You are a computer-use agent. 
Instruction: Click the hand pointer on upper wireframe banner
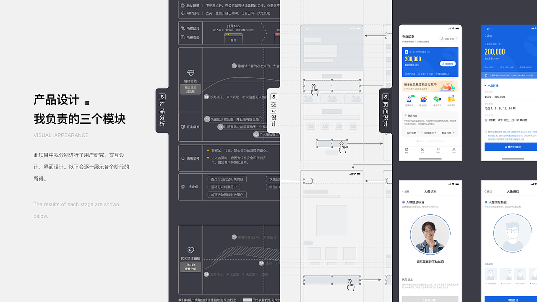314,89
